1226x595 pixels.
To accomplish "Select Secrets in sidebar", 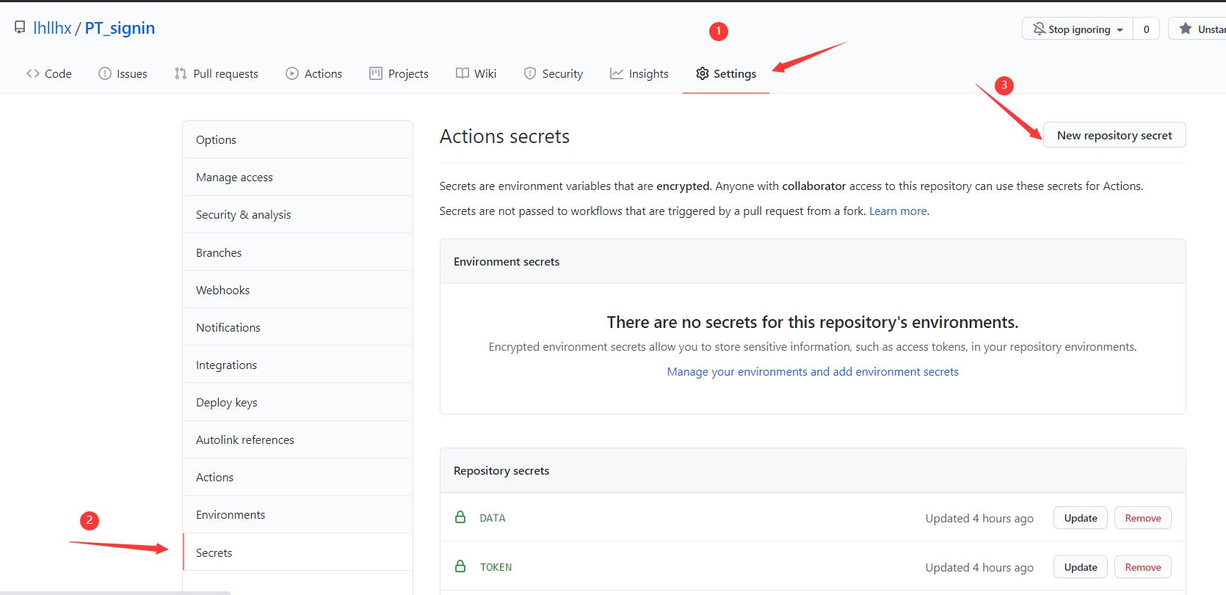I will tap(297, 552).
